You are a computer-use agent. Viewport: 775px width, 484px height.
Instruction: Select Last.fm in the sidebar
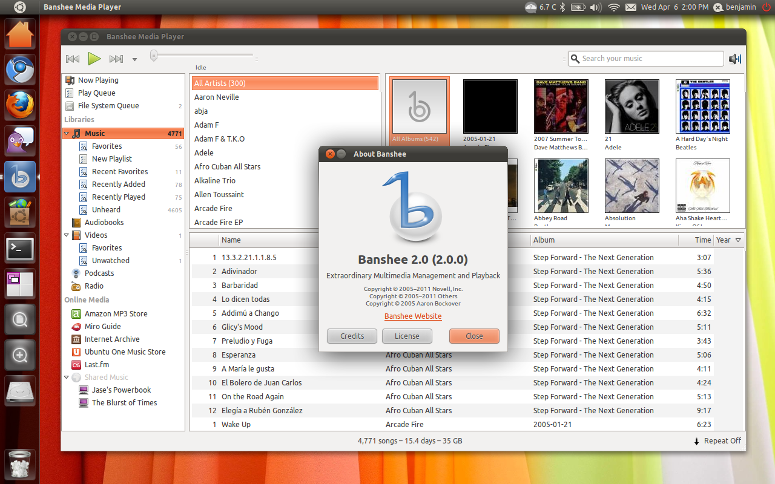(96, 364)
